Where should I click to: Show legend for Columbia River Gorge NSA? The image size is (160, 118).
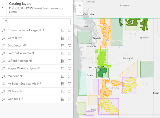coord(63,30)
